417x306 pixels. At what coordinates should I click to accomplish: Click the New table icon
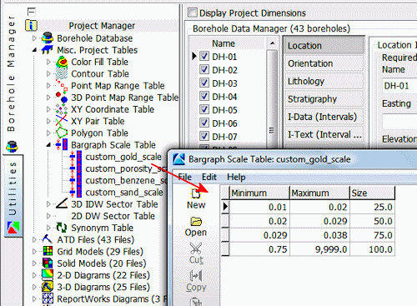196,193
